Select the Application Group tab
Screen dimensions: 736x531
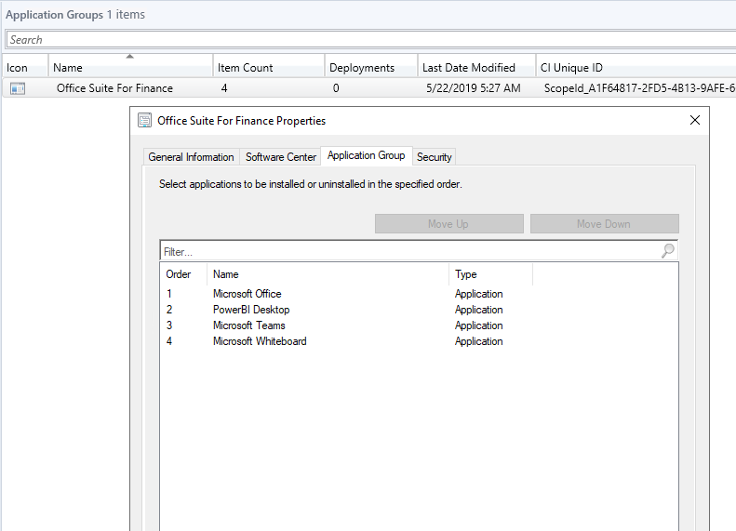[366, 155]
